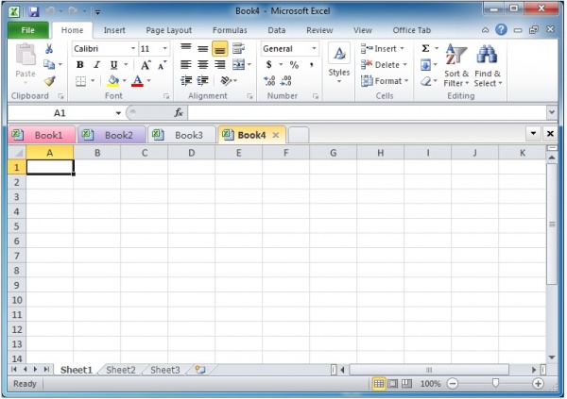Open Format menu in Cells group
The width and height of the screenshot is (567, 399).
[385, 81]
